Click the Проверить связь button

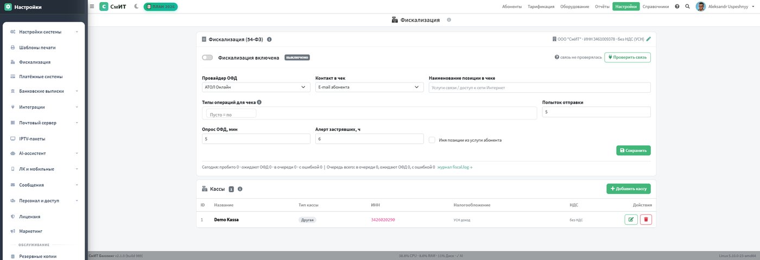pyautogui.click(x=627, y=57)
